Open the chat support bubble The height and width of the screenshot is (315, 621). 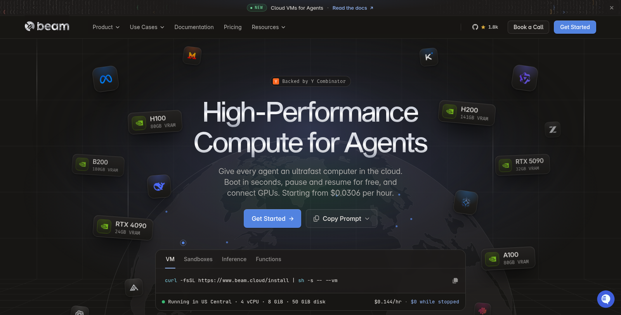click(x=605, y=299)
